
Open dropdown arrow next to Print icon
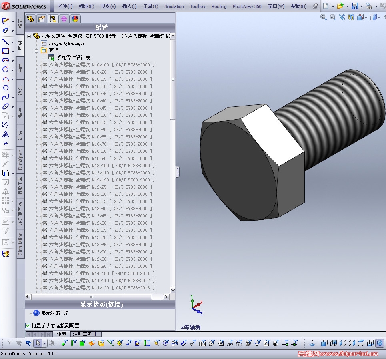tap(376, 7)
